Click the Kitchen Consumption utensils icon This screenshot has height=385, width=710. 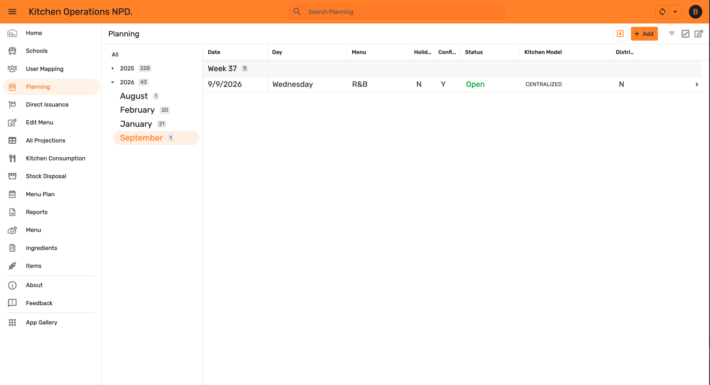(x=13, y=159)
